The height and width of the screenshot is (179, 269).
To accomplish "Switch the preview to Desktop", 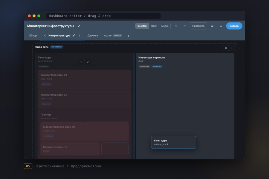I will [x=142, y=26].
